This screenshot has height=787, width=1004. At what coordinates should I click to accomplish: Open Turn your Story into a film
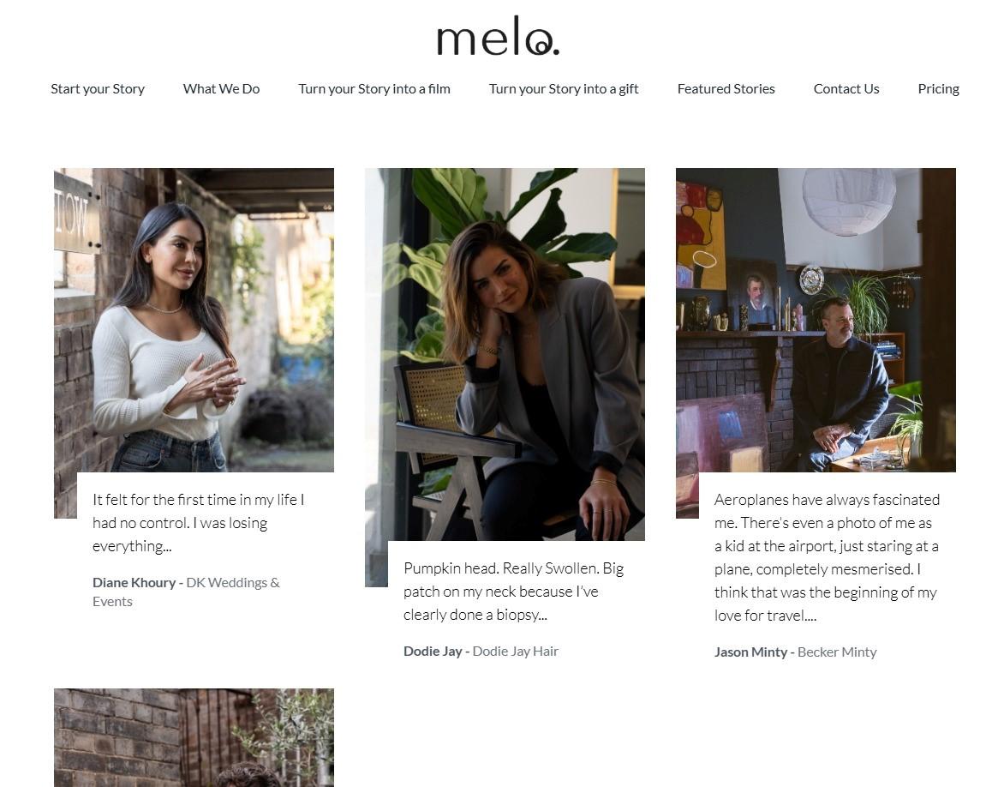[x=374, y=88]
